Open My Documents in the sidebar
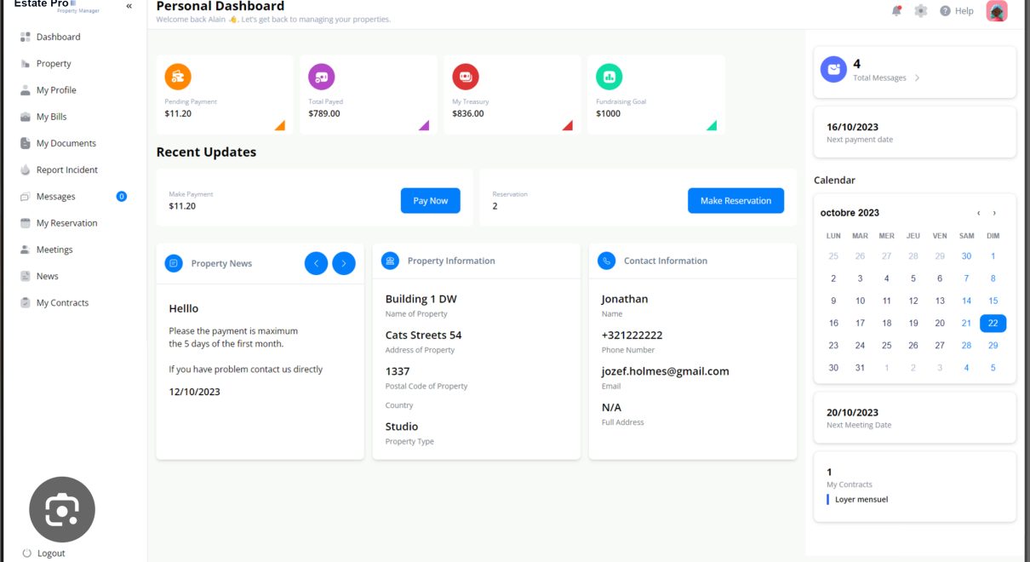 point(66,143)
